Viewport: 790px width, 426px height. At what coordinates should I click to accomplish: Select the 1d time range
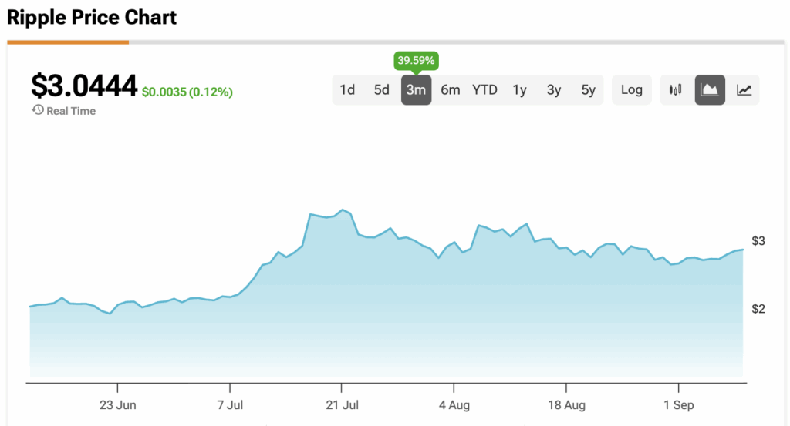(x=347, y=90)
